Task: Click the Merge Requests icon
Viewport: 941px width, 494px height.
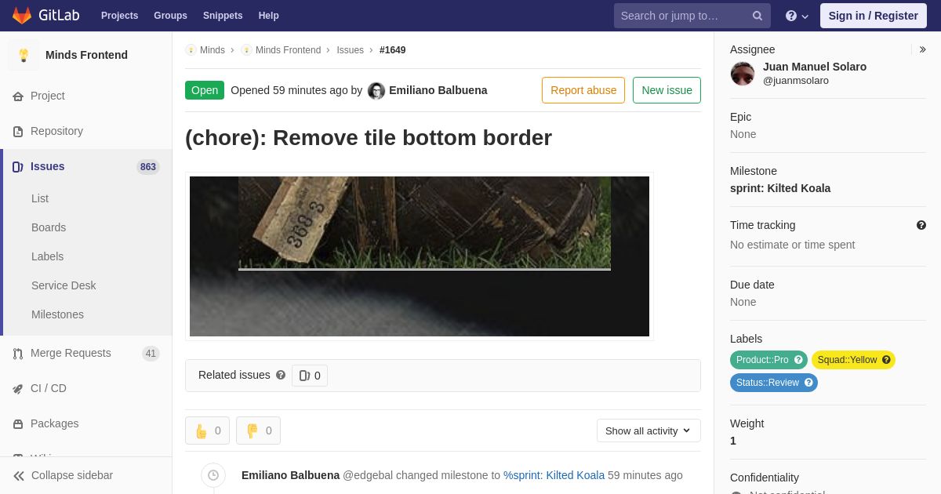Action: tap(18, 353)
